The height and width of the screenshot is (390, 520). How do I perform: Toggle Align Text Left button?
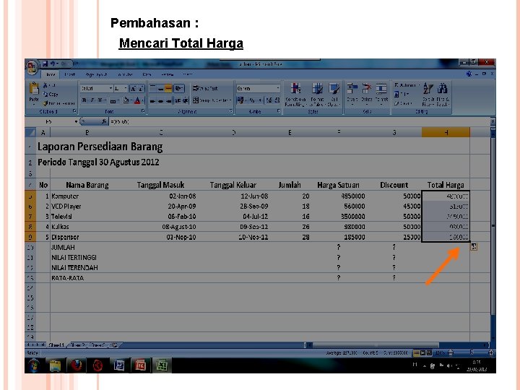[152, 100]
